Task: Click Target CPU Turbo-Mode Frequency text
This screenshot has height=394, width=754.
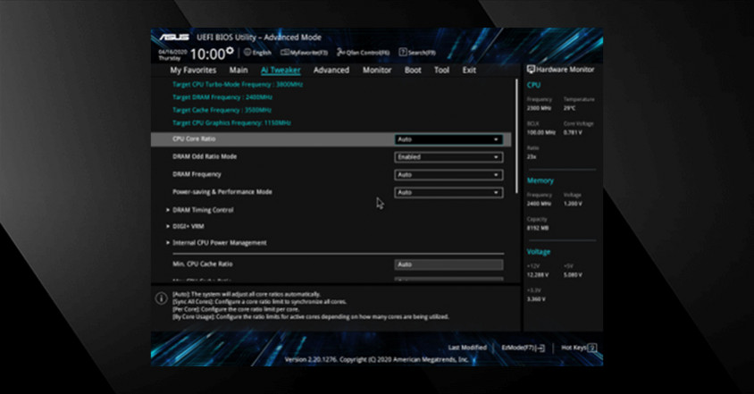Action: 238,85
